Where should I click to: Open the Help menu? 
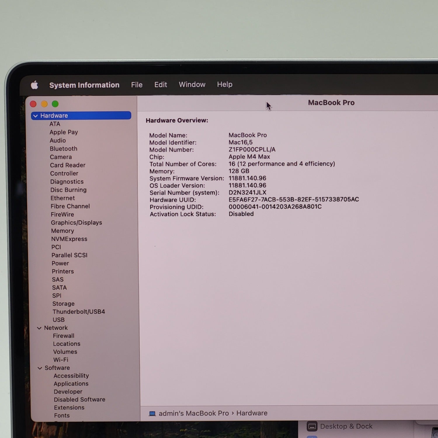(225, 84)
